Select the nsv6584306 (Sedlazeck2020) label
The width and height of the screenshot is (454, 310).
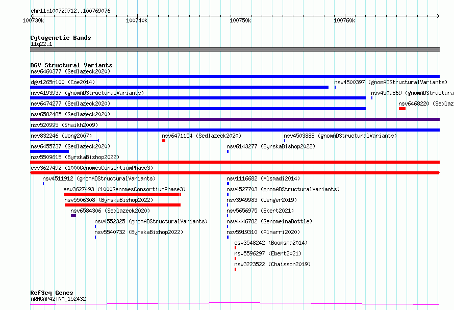pyautogui.click(x=110, y=211)
